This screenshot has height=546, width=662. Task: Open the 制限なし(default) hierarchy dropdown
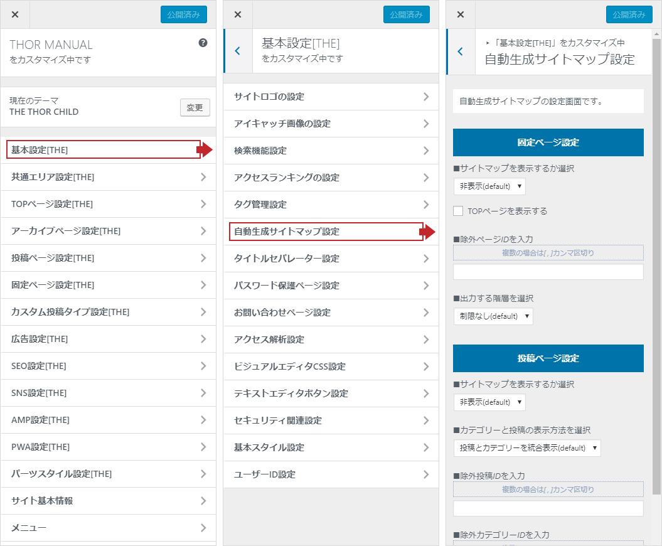pos(493,316)
